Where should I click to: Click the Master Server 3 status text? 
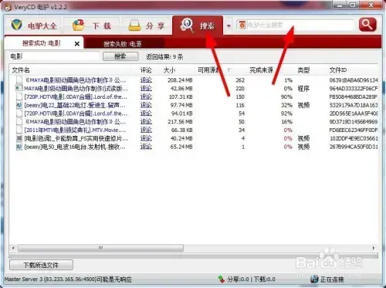pyautogui.click(x=68, y=279)
